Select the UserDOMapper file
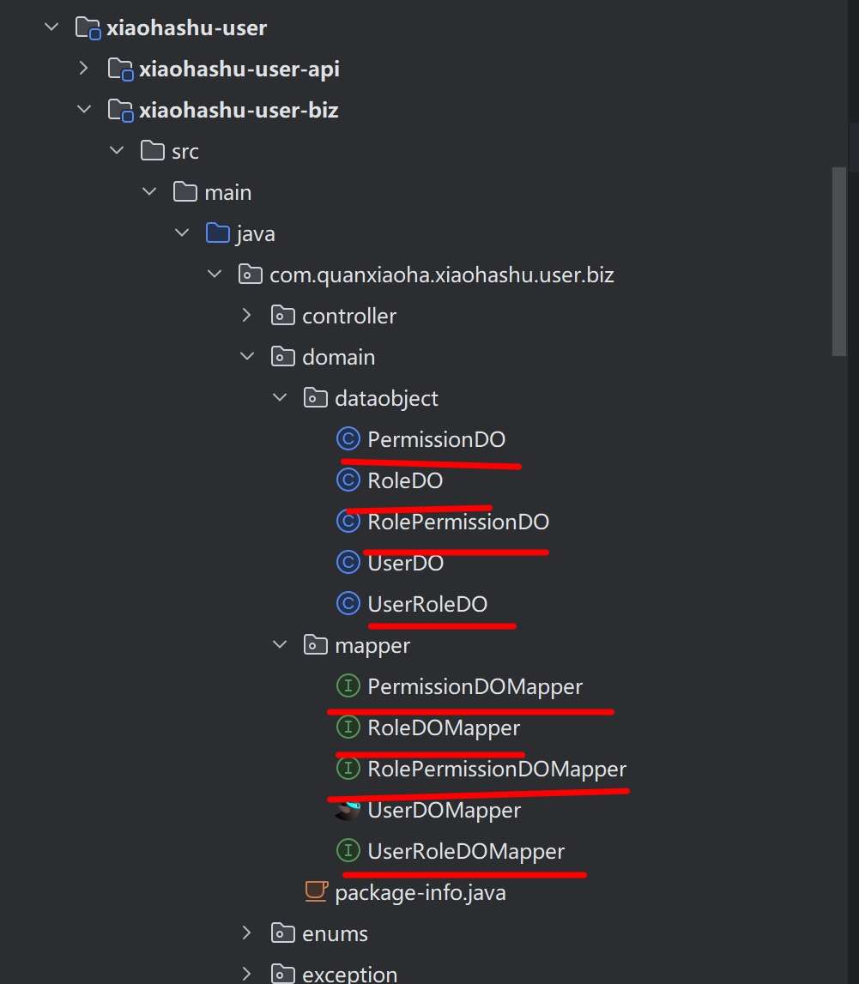The height and width of the screenshot is (984, 859). point(444,811)
